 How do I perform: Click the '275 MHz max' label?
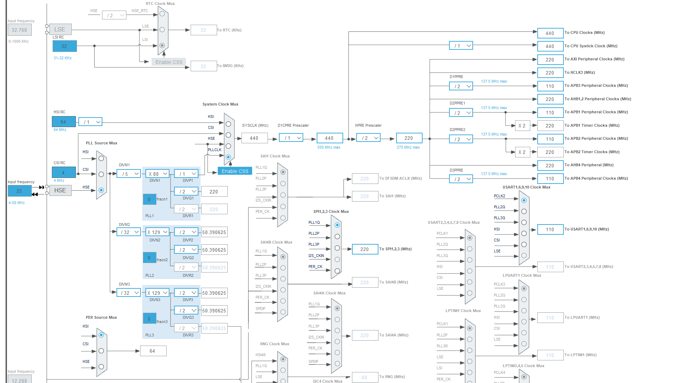point(408,148)
